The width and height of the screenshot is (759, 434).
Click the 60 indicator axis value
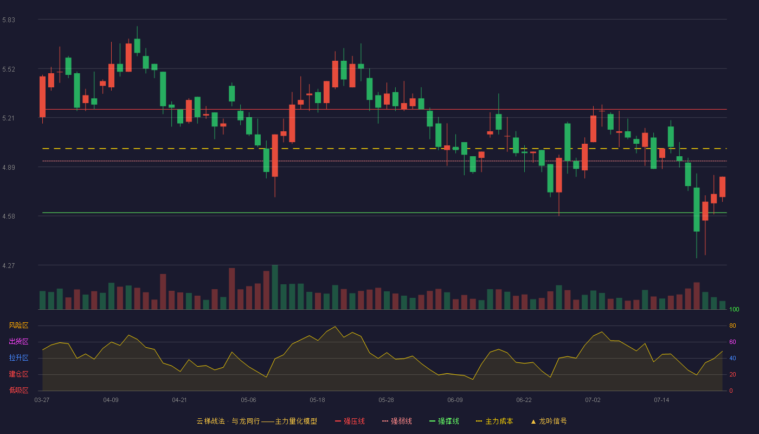[732, 342]
